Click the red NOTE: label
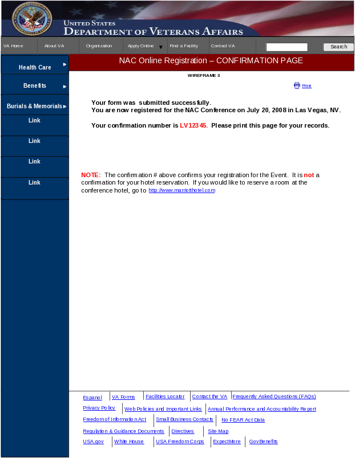Screen dimensions: 355x458 pyautogui.click(x=91, y=175)
